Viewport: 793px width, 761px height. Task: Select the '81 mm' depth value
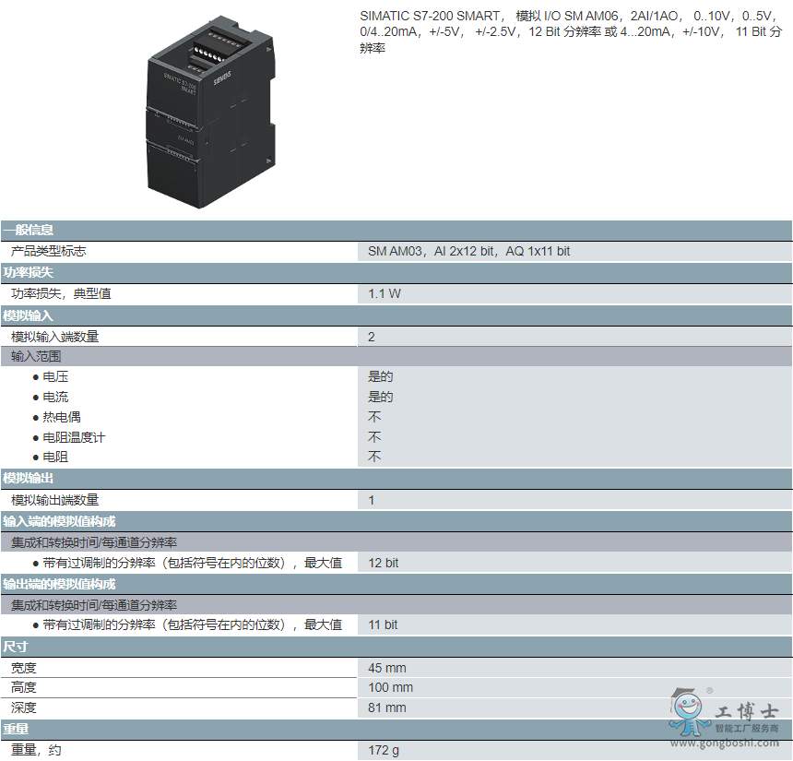pyautogui.click(x=387, y=708)
